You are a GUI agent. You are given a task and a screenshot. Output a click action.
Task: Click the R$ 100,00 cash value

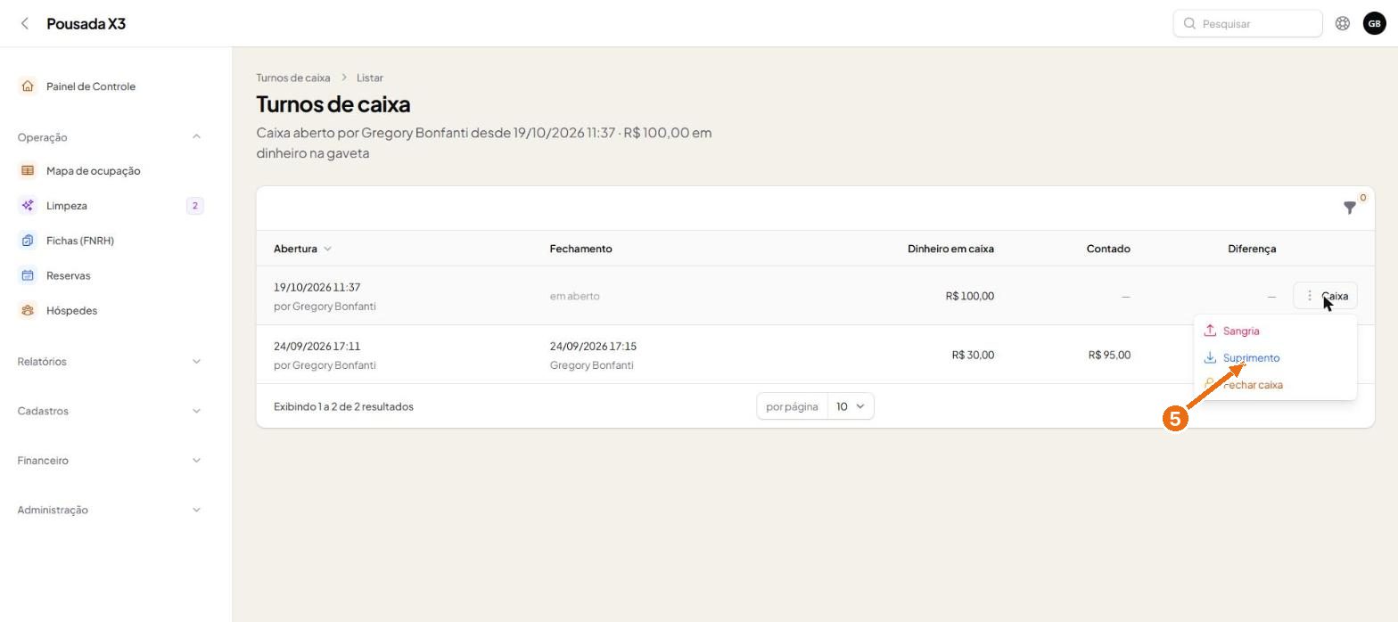point(970,296)
